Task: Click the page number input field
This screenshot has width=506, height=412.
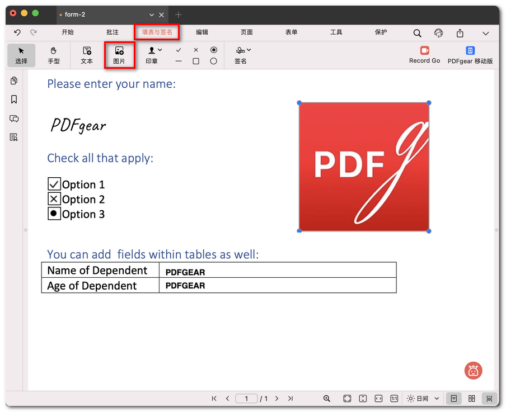Action: tap(246, 399)
